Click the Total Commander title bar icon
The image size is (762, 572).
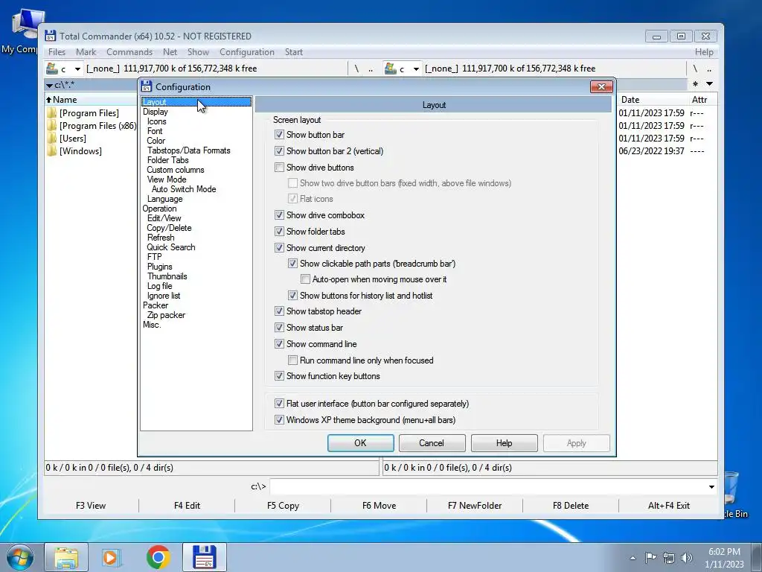pyautogui.click(x=50, y=36)
